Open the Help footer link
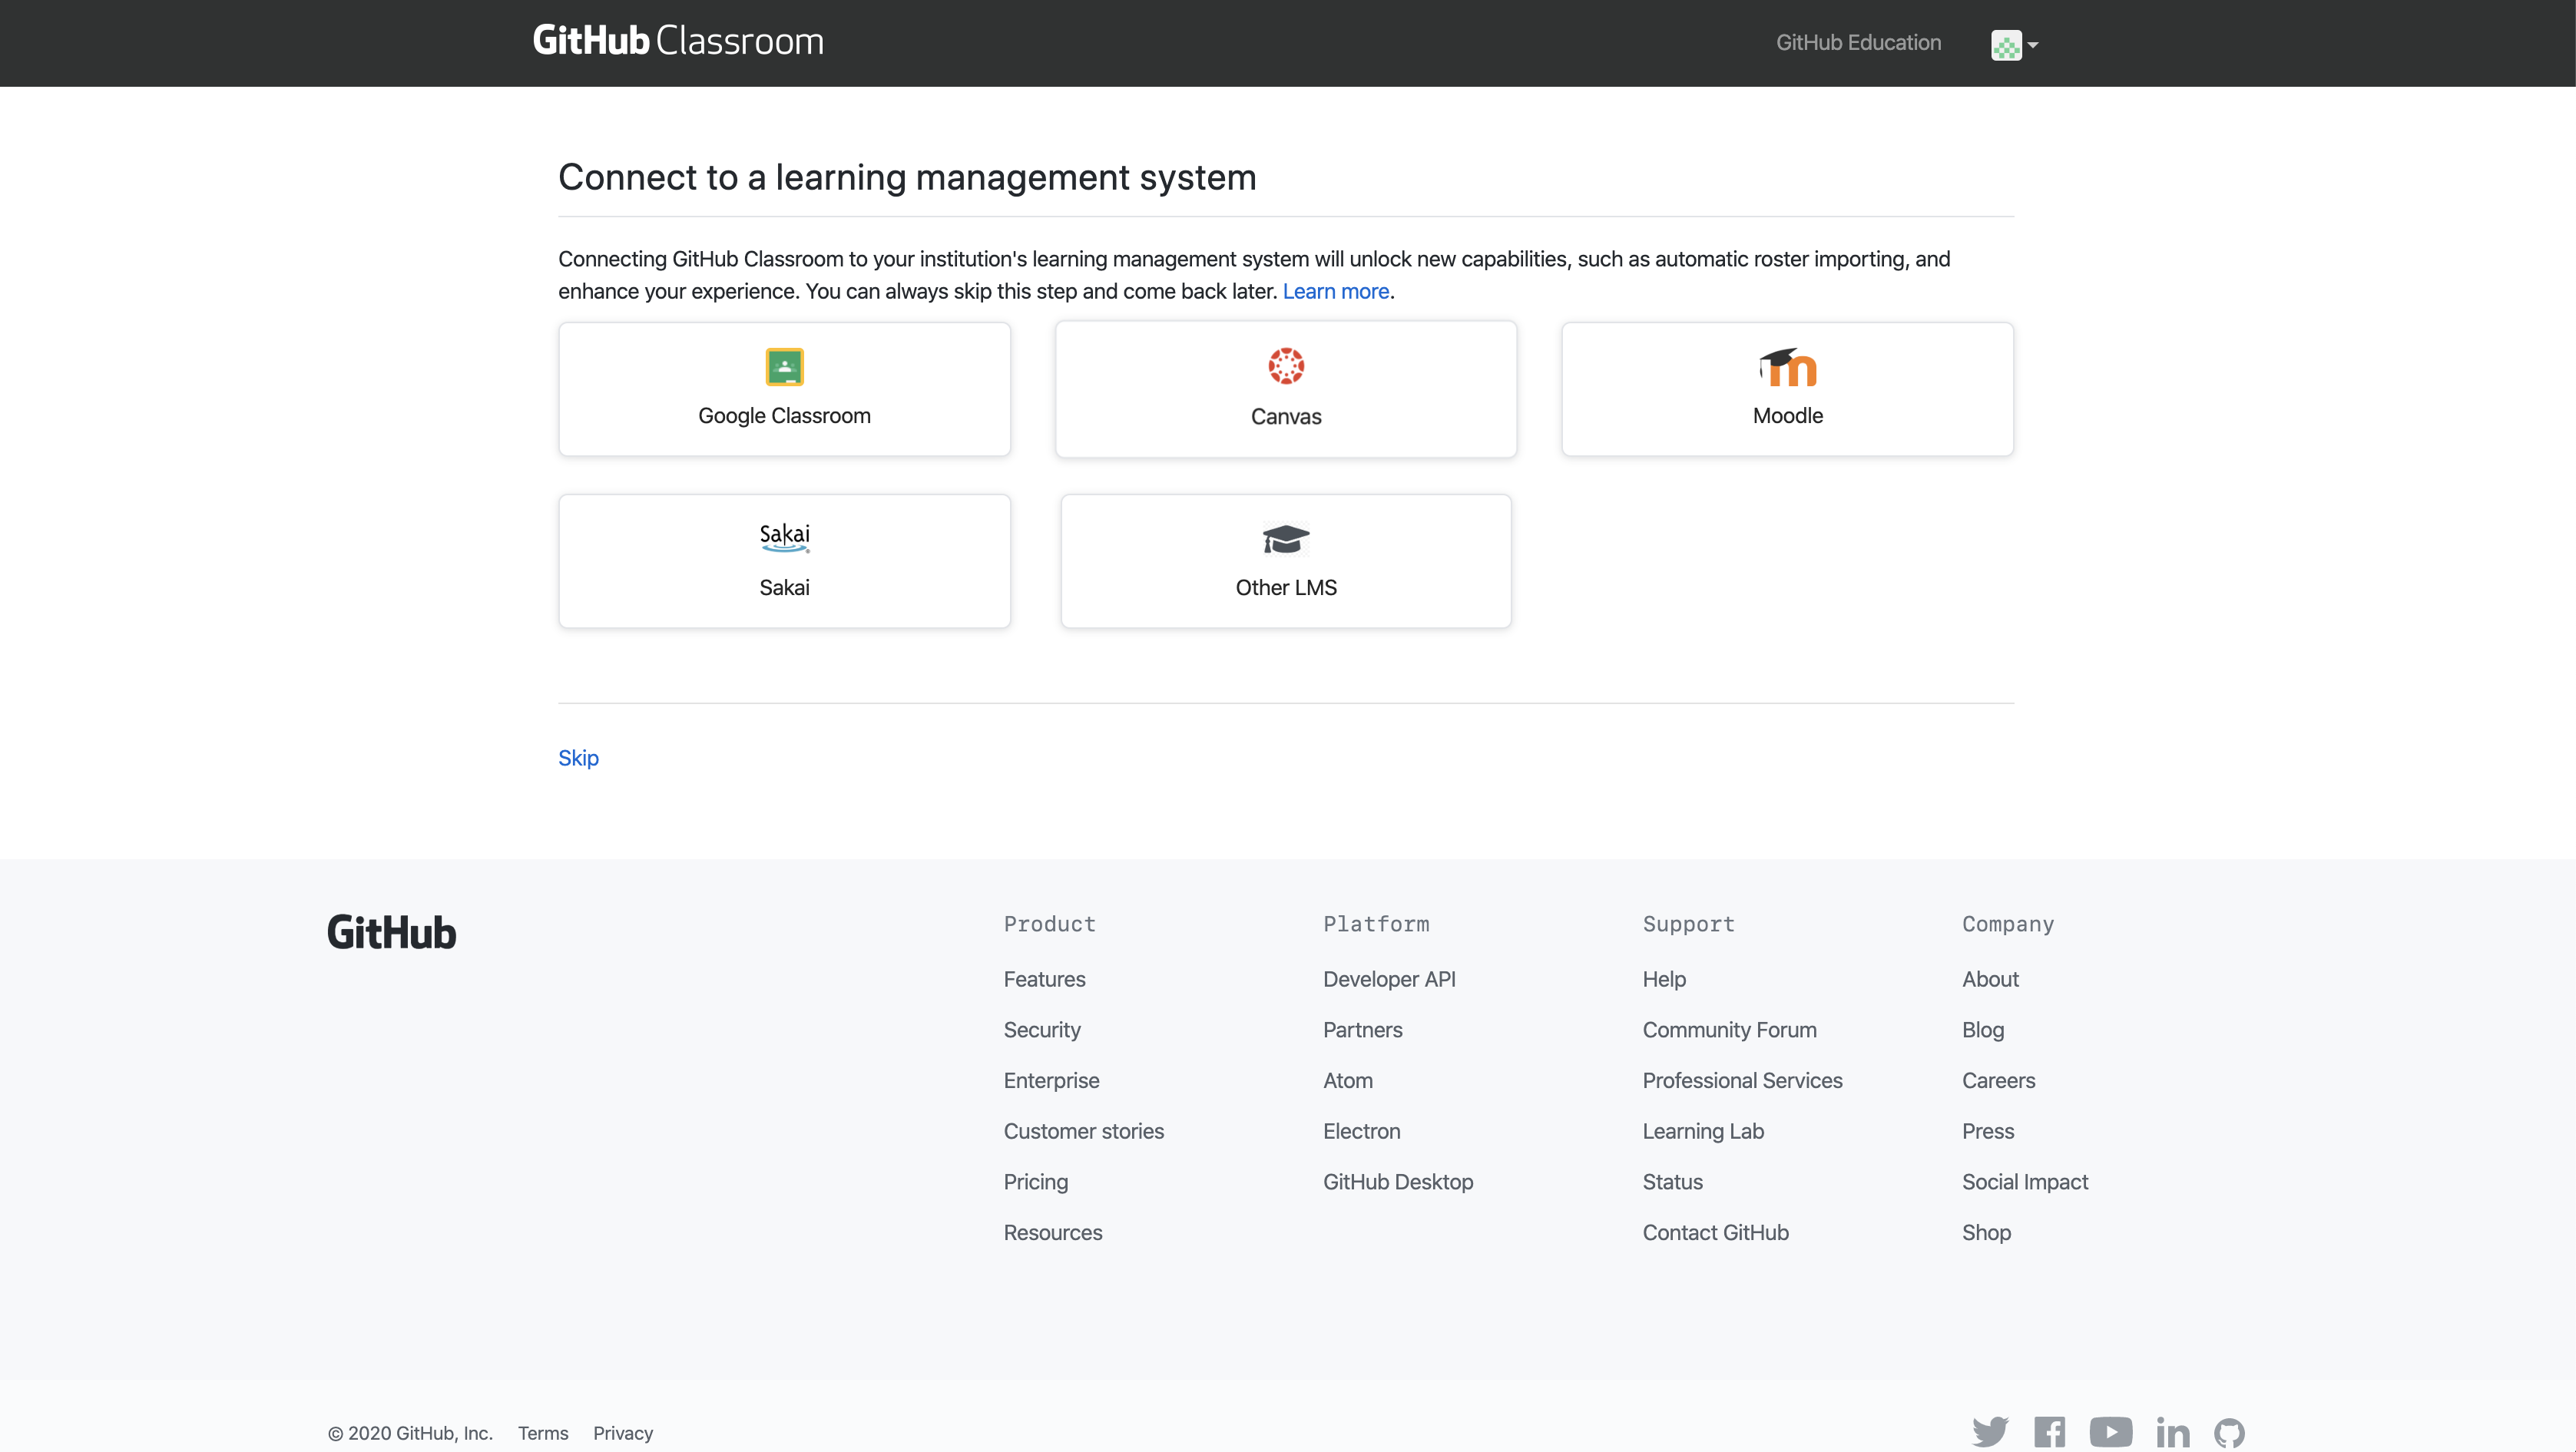Image resolution: width=2576 pixels, height=1452 pixels. tap(1664, 979)
